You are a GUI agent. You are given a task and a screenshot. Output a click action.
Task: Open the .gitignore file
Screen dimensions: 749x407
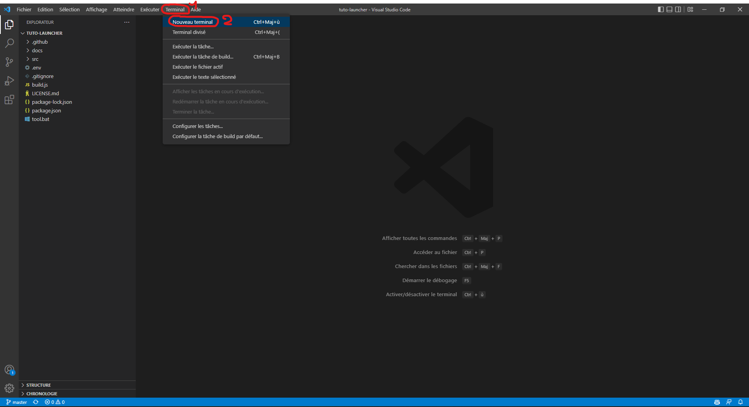(x=77, y=76)
